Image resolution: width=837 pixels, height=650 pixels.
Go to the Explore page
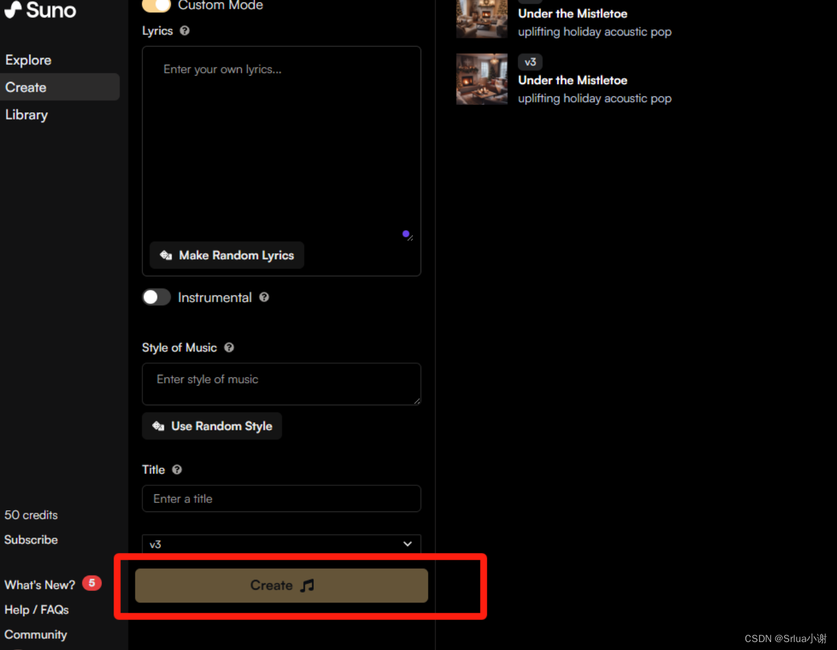(28, 60)
